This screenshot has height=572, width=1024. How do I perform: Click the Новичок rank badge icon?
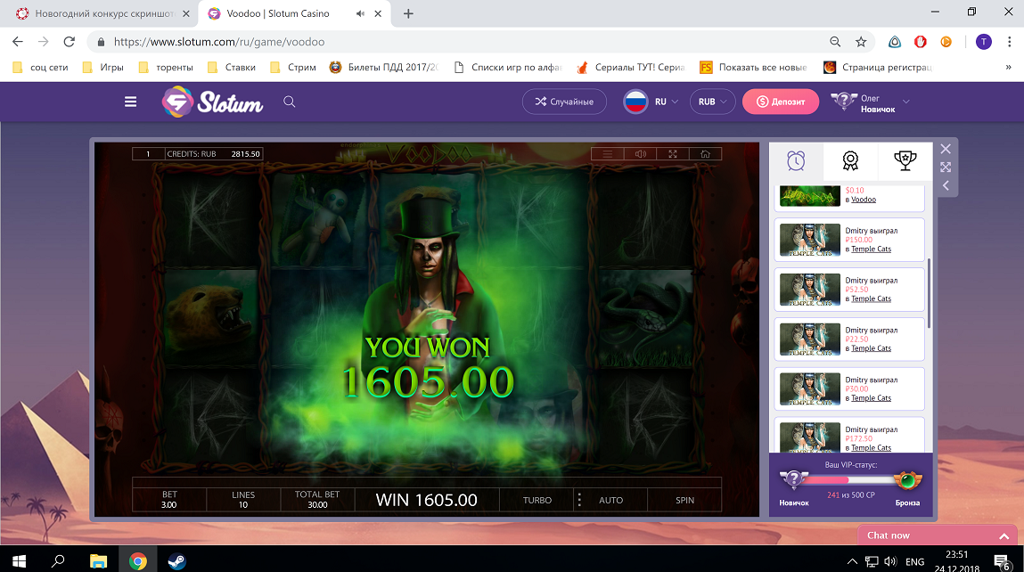793,480
